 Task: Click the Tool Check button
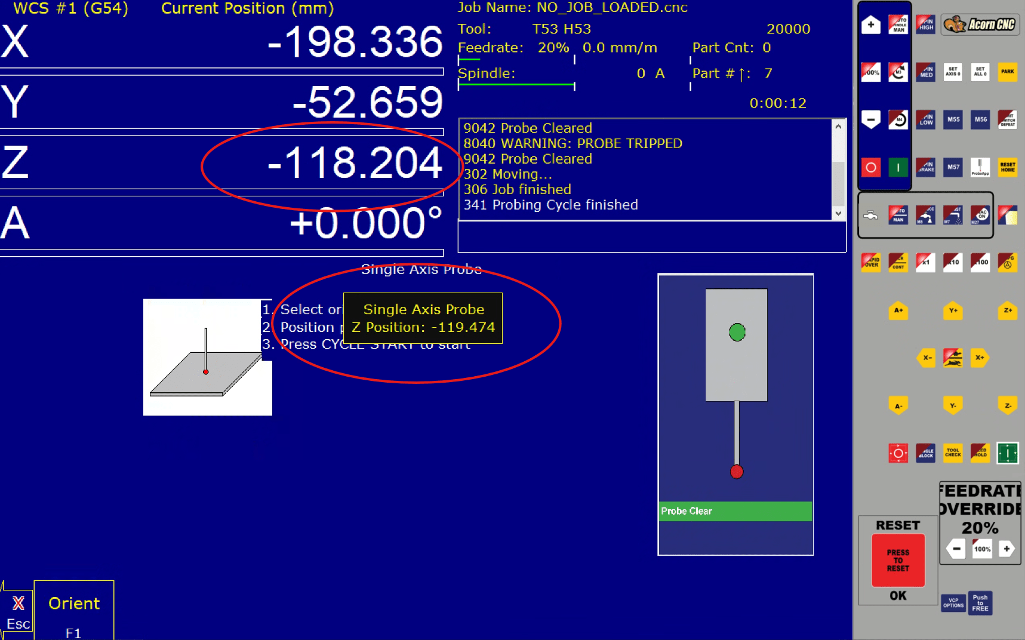[953, 453]
